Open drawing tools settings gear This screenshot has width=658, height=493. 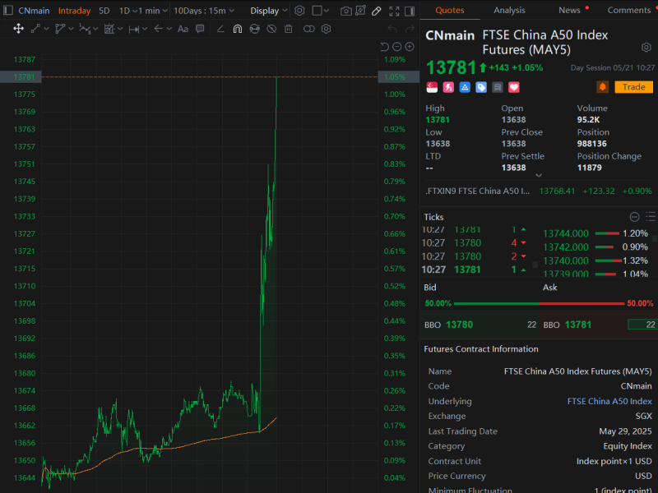point(326,29)
